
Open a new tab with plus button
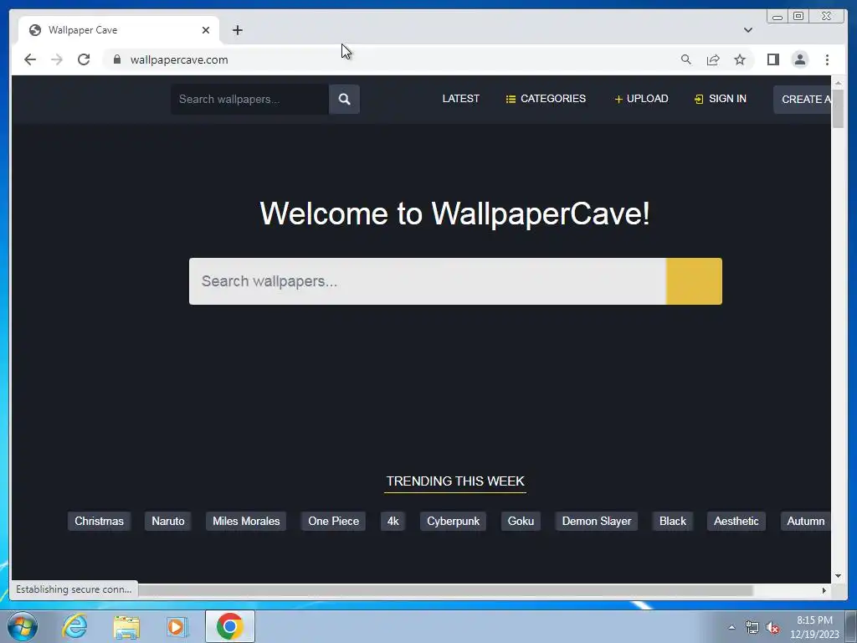pos(237,30)
